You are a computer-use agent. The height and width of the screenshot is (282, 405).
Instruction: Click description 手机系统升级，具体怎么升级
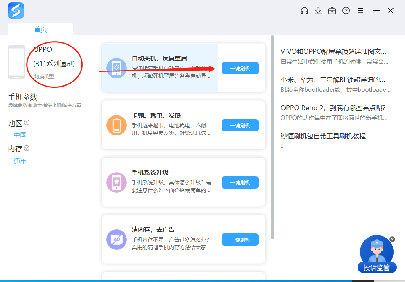(x=171, y=187)
